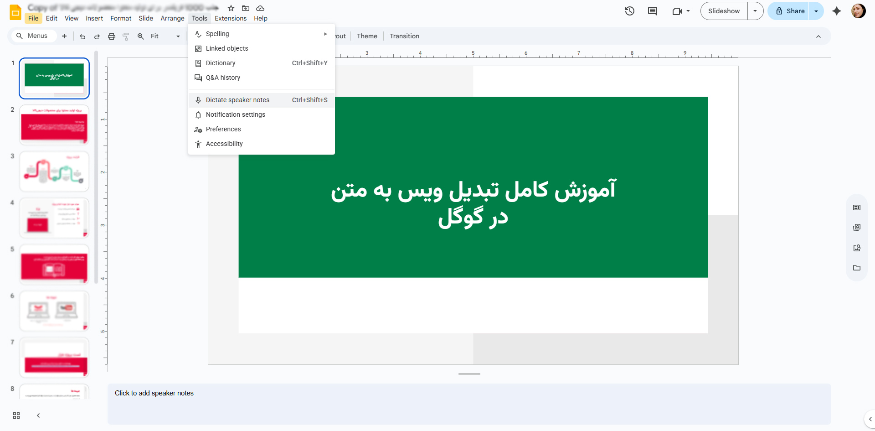Image resolution: width=875 pixels, height=431 pixels.
Task: Select slide 5 thumbnail
Action: 54,264
